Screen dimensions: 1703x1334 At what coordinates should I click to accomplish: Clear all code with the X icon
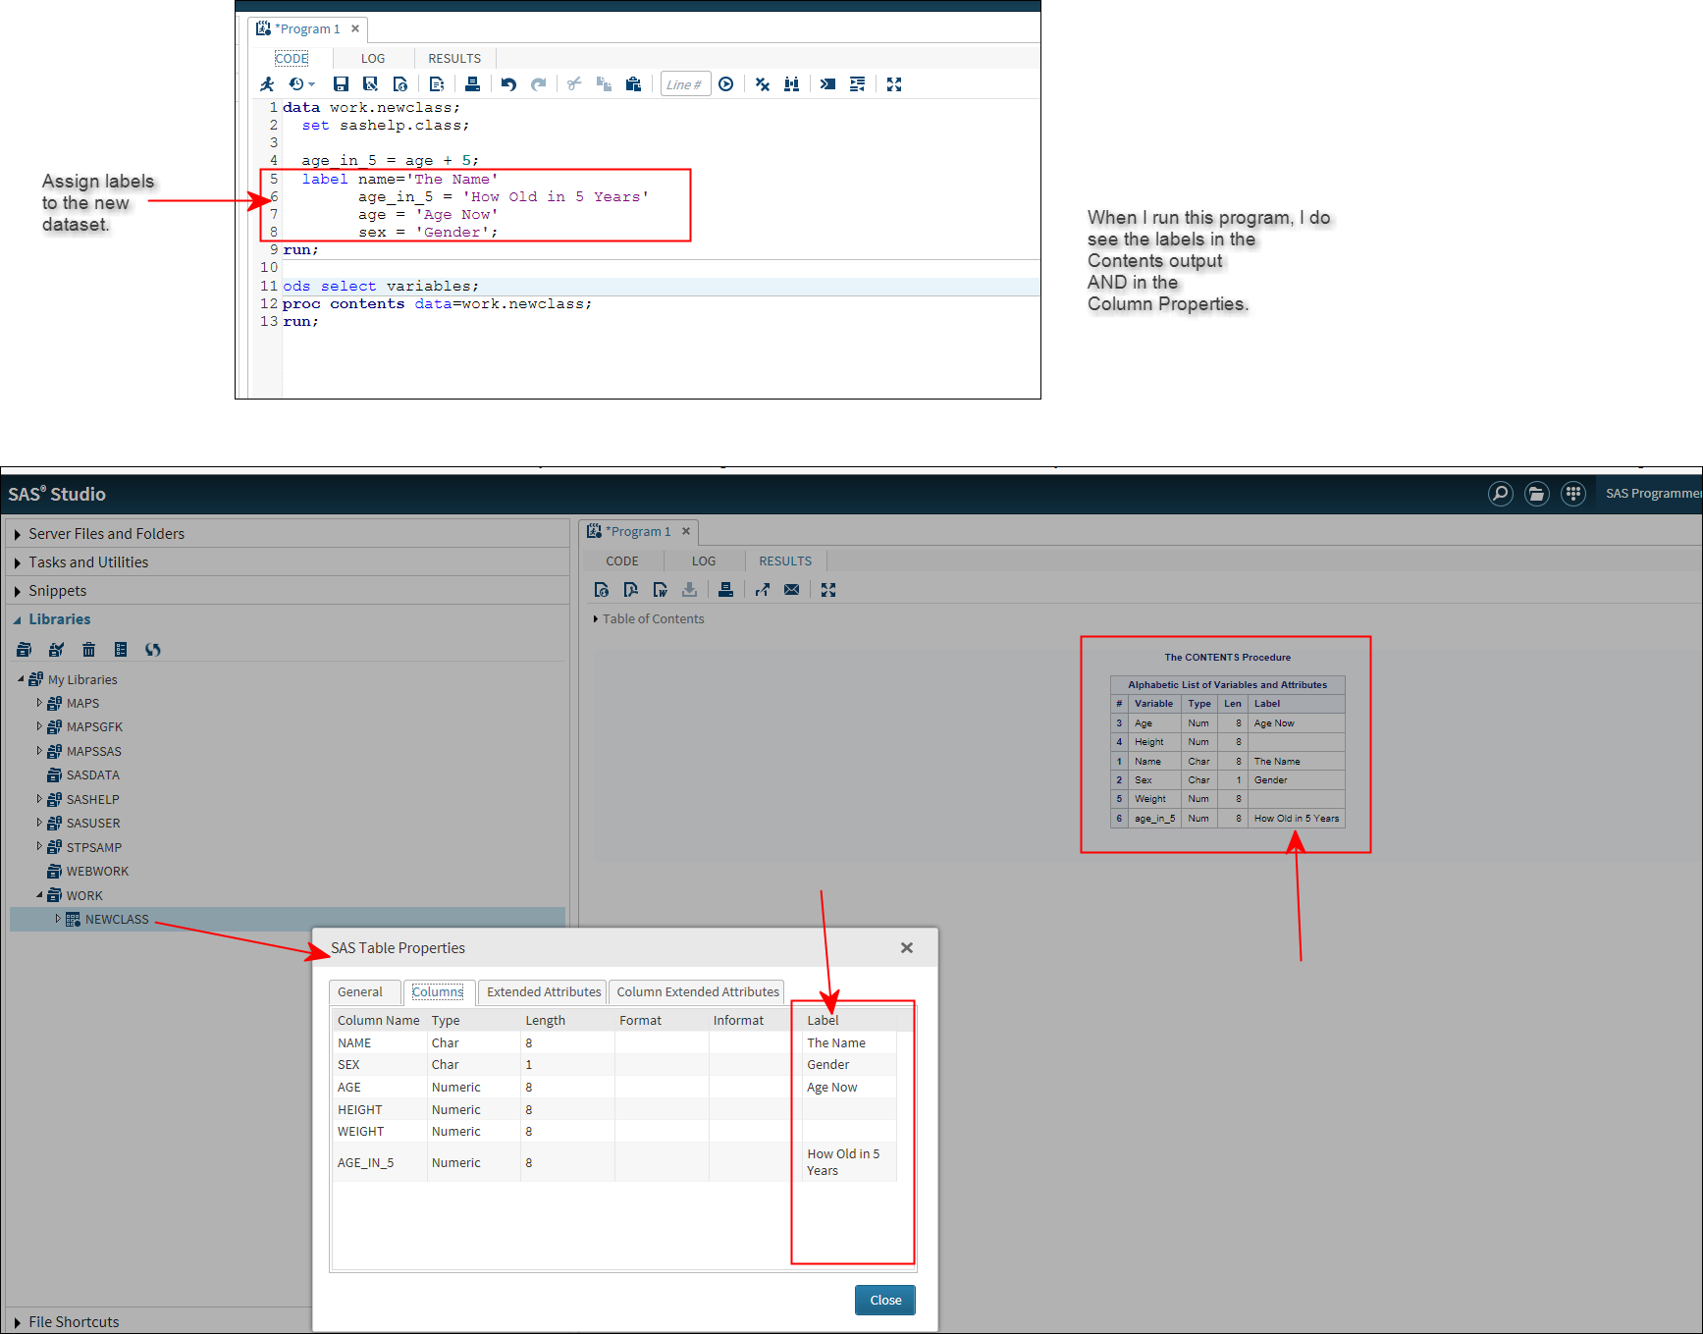(763, 84)
